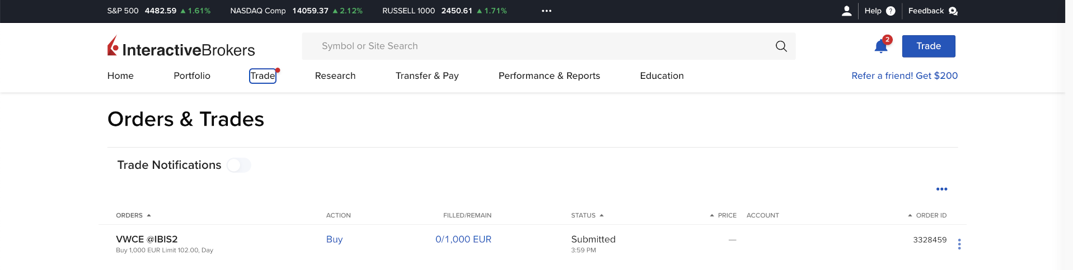
Task: Expand more market indices in ticker bar
Action: click(546, 11)
